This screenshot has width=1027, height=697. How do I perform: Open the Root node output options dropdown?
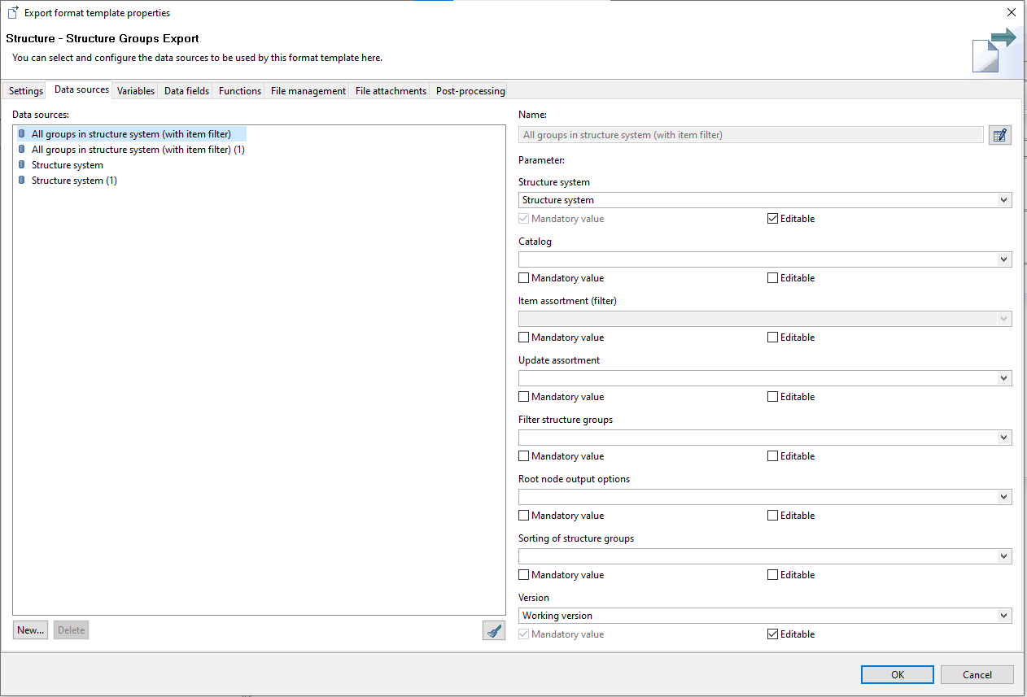765,497
